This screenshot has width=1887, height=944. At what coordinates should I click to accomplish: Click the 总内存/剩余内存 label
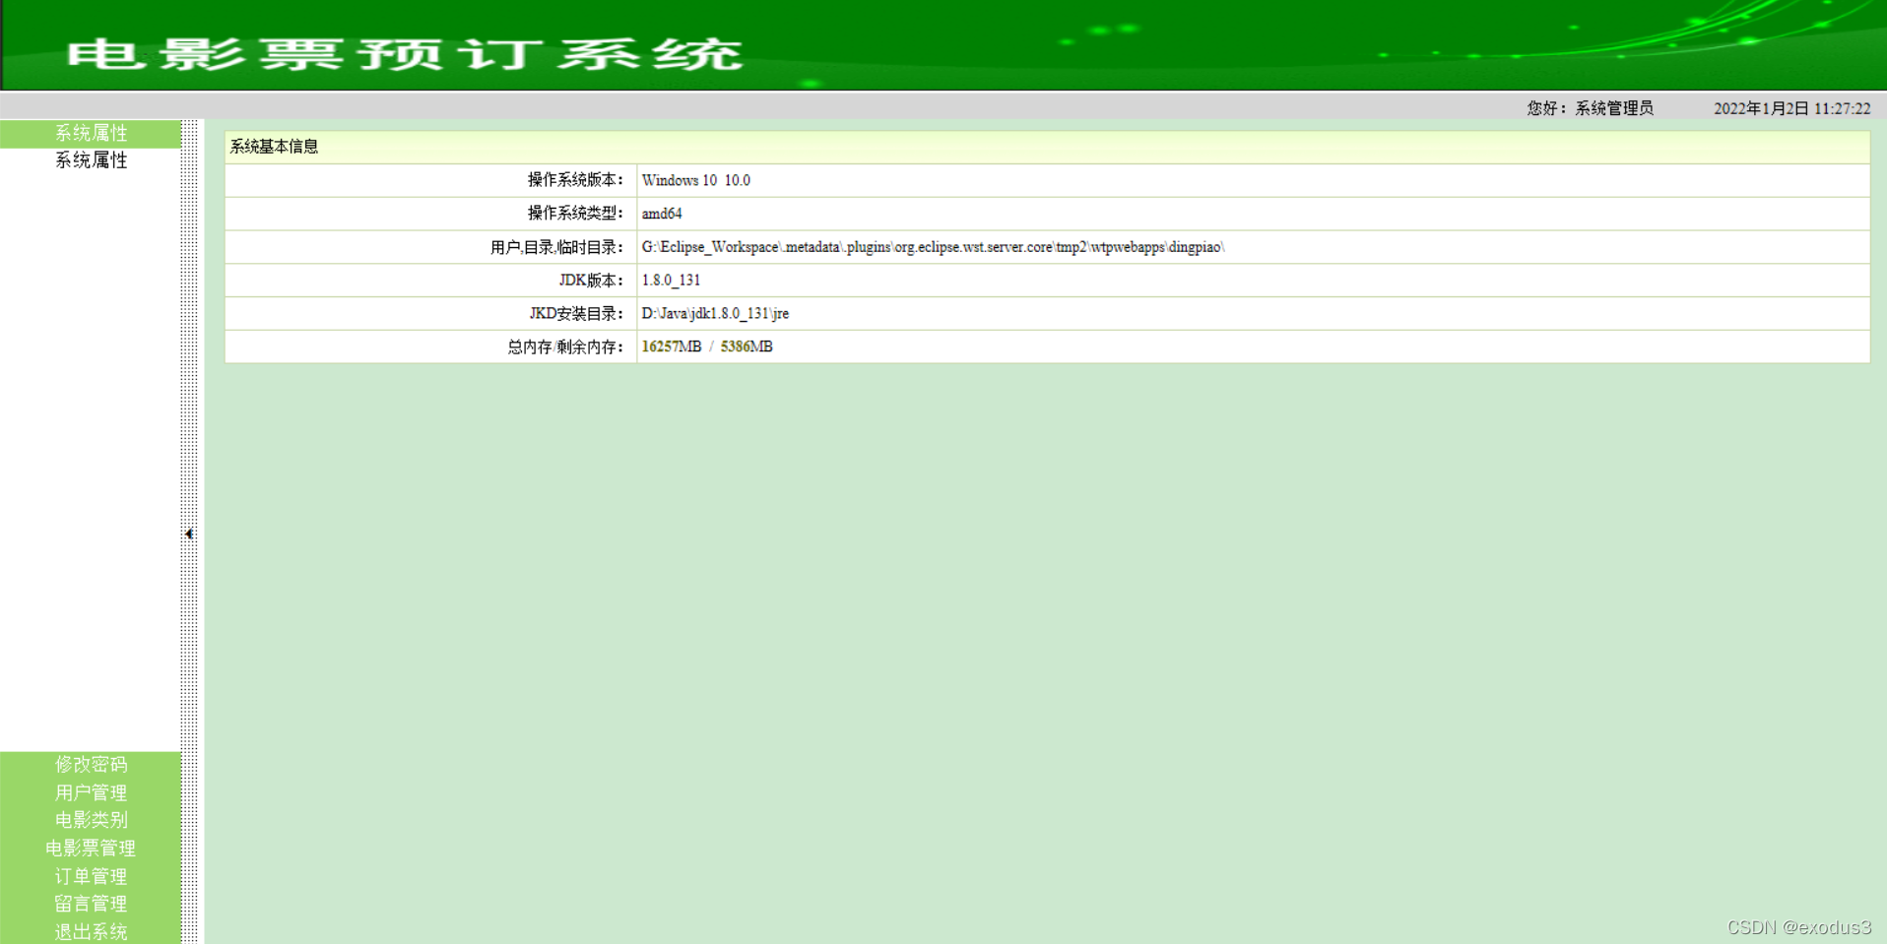pos(565,346)
